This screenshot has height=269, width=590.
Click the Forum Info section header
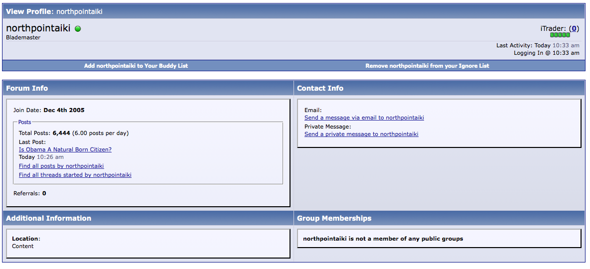[x=27, y=88]
